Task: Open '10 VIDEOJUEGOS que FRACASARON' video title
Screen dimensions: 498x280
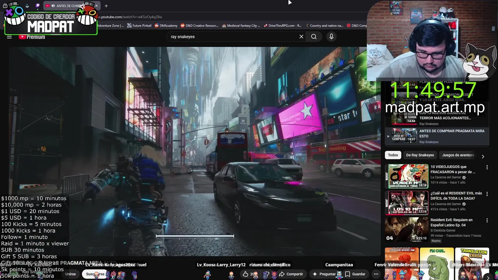Action: pos(453,169)
